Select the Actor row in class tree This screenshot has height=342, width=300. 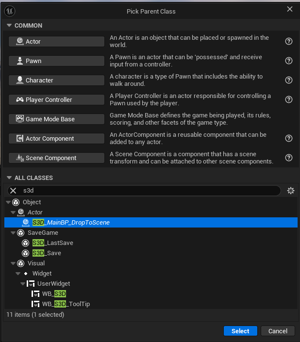151,212
